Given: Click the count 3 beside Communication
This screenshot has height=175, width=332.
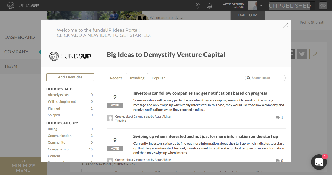Looking at the screenshot, I should (x=92, y=136).
